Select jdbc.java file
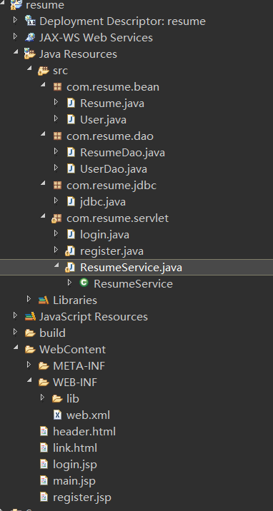This screenshot has width=273, height=511. click(x=103, y=202)
